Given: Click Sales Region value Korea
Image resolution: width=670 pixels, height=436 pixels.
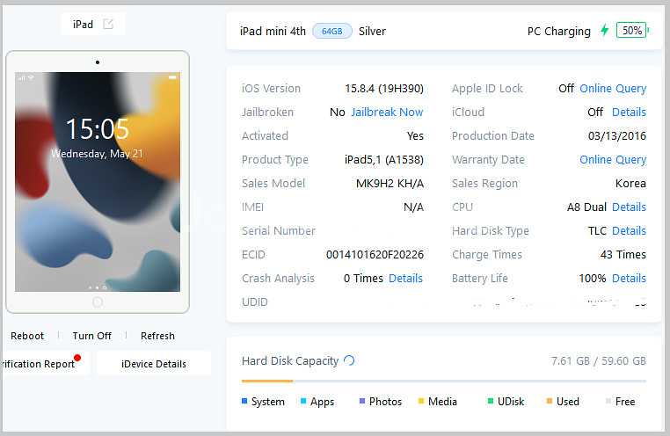Looking at the screenshot, I should pyautogui.click(x=630, y=184).
